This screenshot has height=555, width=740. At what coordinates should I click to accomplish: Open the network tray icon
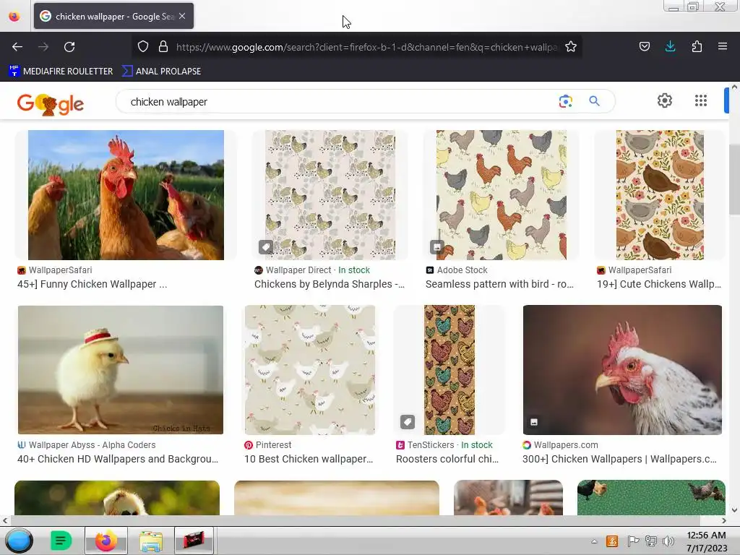click(651, 541)
